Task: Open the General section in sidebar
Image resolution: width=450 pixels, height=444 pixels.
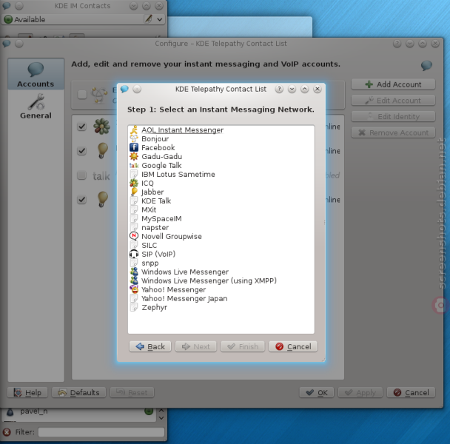Action: click(x=36, y=107)
